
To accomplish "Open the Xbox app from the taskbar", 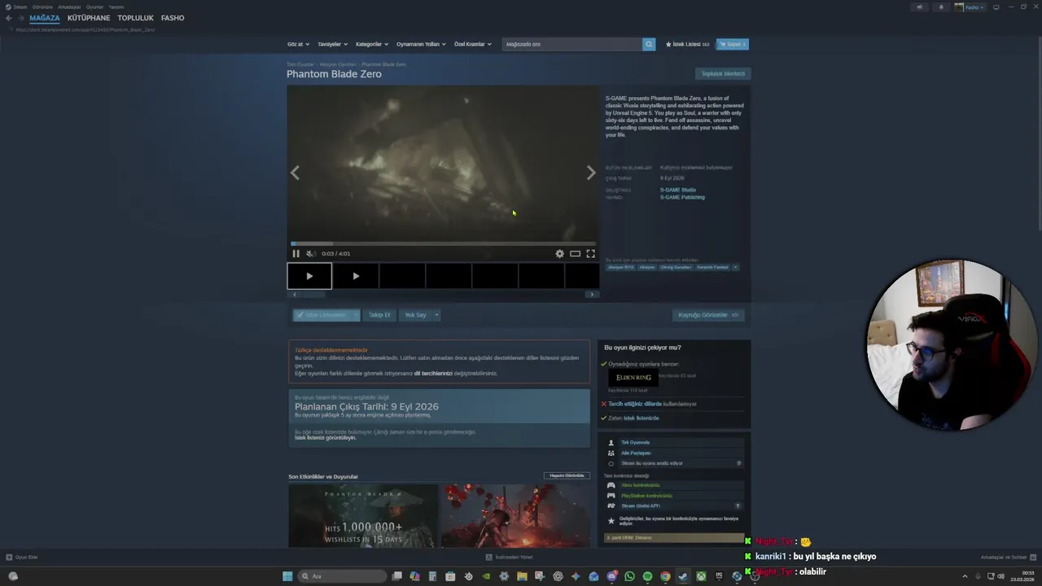I will [701, 576].
